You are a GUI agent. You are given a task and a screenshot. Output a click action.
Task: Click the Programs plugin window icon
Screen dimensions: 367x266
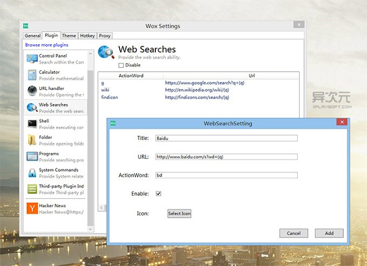click(x=32, y=157)
